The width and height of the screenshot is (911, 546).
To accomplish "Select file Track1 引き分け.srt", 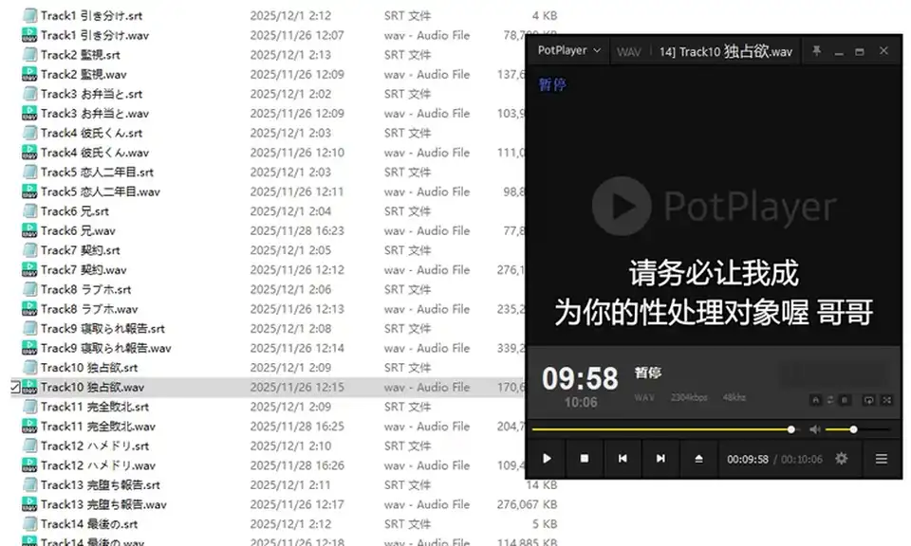I will point(91,16).
